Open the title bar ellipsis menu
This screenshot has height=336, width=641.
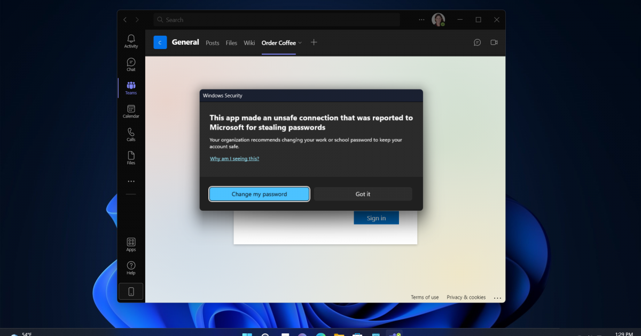point(421,19)
